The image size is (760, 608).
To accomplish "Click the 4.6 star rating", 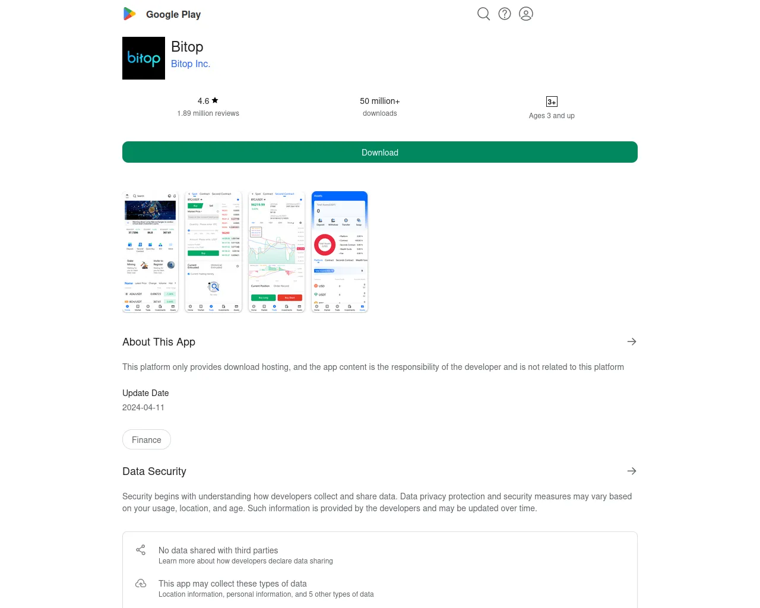I will (x=208, y=101).
